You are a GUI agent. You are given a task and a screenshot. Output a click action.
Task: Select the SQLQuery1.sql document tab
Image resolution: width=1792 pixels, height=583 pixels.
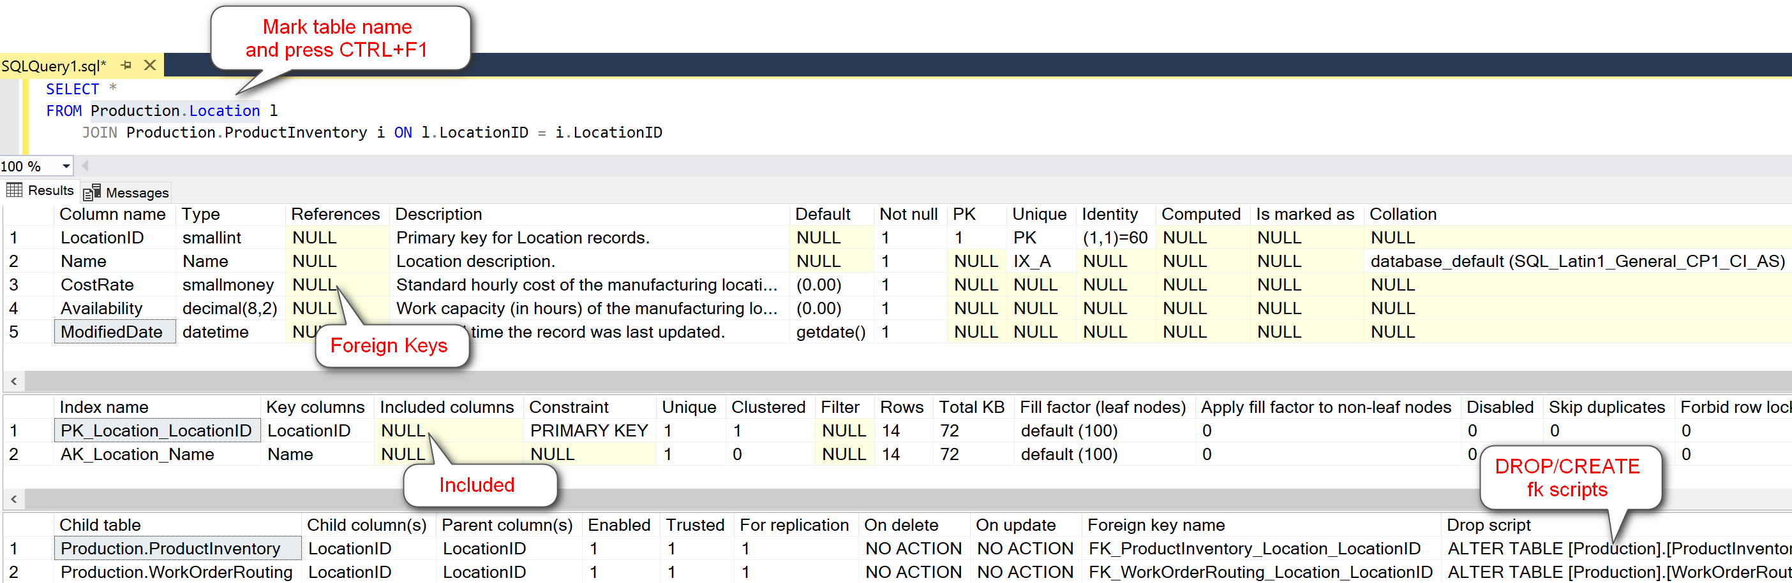[x=57, y=66]
